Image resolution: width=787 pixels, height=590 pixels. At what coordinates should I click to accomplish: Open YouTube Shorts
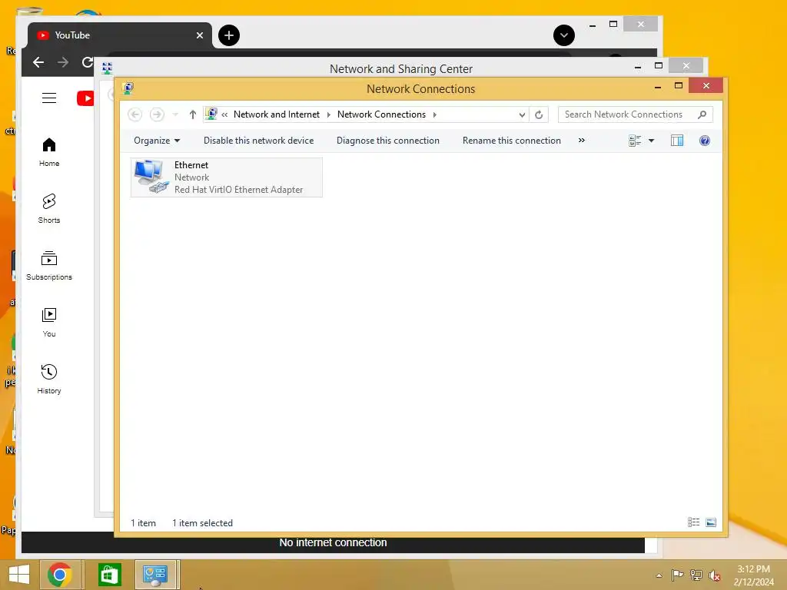(x=49, y=209)
